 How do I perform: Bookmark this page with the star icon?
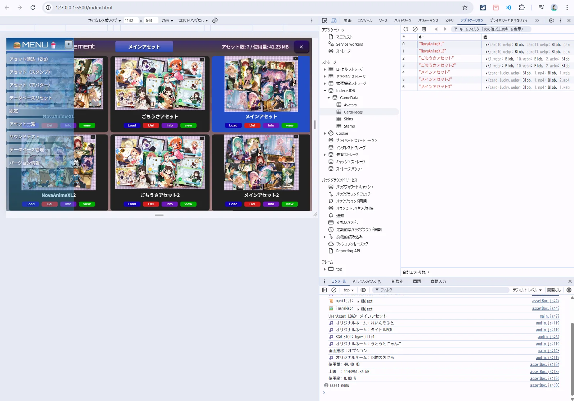(465, 8)
